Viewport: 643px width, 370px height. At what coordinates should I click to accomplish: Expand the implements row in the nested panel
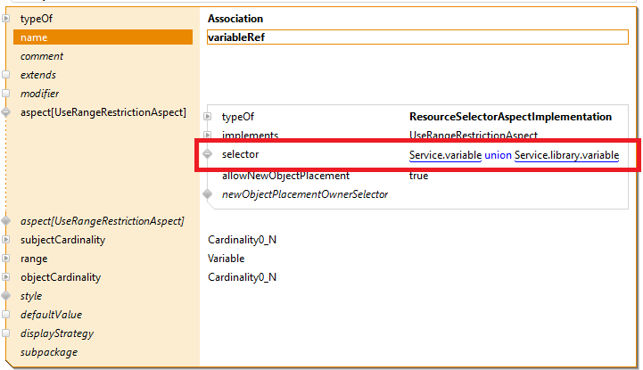coord(208,136)
